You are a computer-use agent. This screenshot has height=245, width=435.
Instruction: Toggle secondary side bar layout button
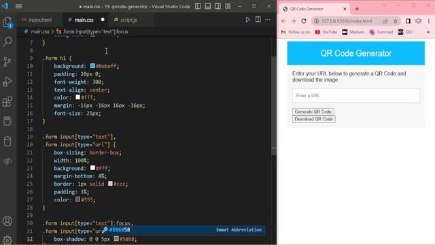[x=217, y=6]
